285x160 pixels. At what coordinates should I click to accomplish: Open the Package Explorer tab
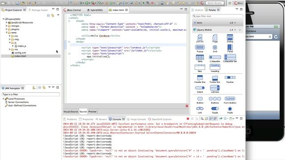tap(38, 10)
